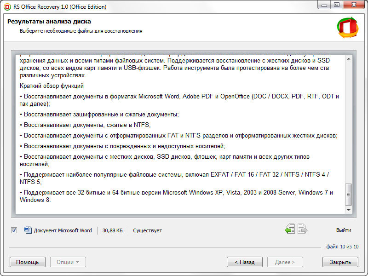Maximize the RS Office Recovery window

tap(337, 5)
